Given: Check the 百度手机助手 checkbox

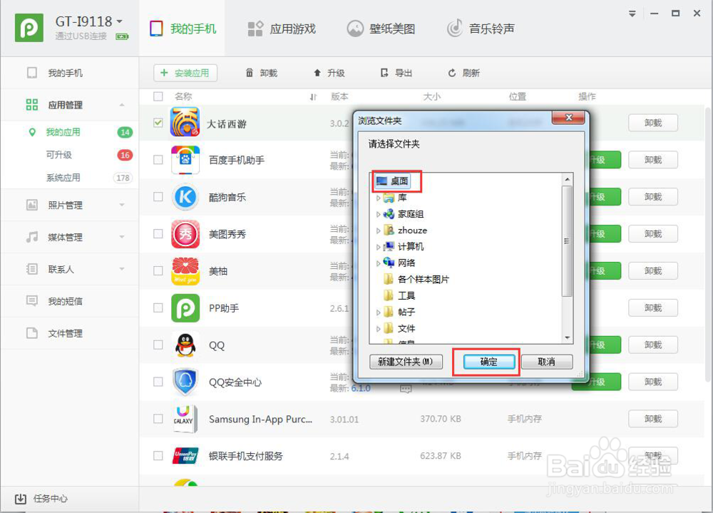Looking at the screenshot, I should coord(158,160).
